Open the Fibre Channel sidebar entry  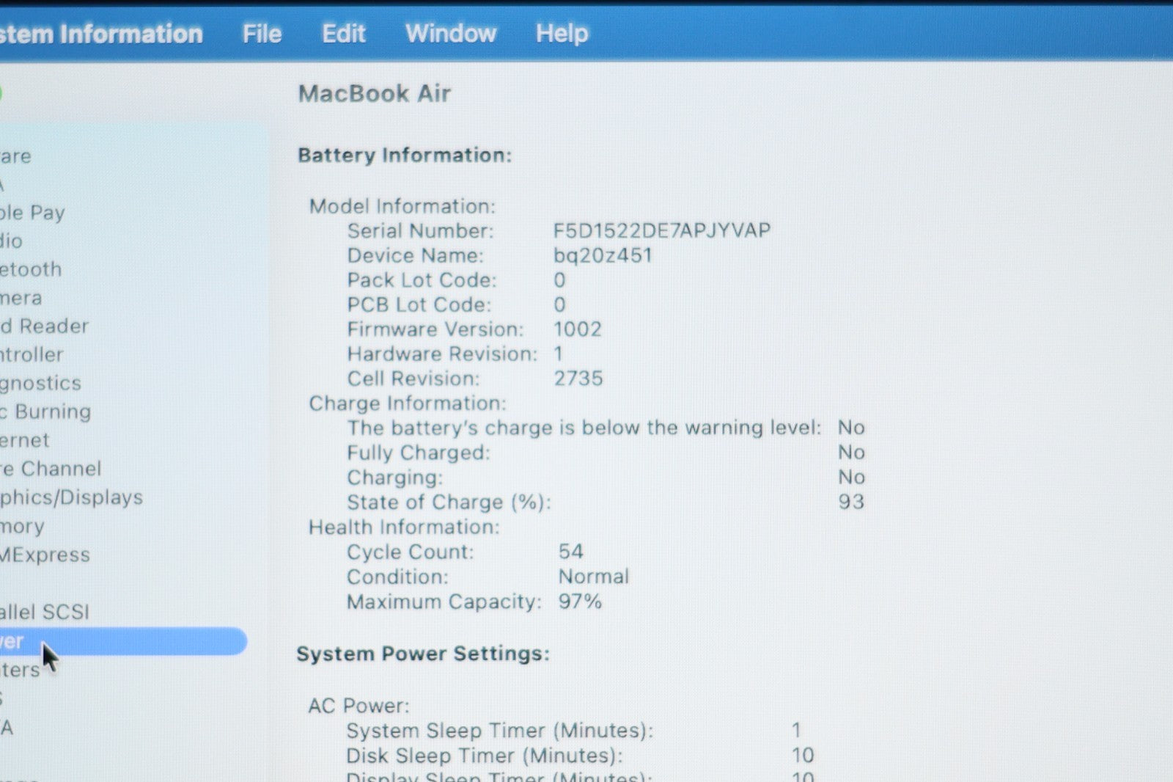pos(51,469)
